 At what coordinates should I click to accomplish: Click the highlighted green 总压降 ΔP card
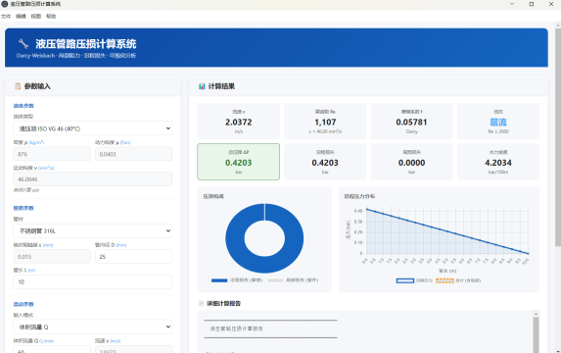tap(239, 162)
